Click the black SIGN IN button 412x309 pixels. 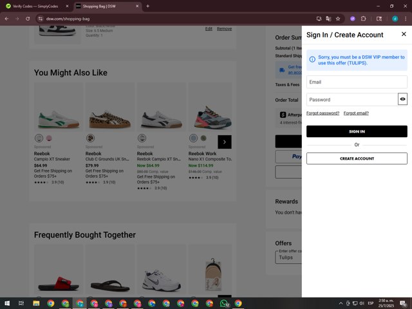tap(357, 131)
